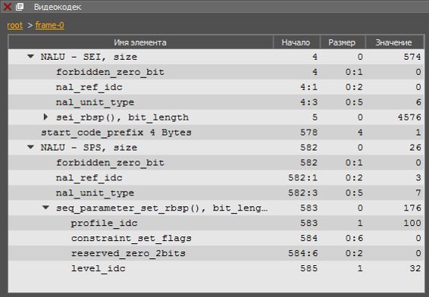Collapse the NALU - SPS node
Viewport: 429px width, 297px height.
click(x=30, y=147)
